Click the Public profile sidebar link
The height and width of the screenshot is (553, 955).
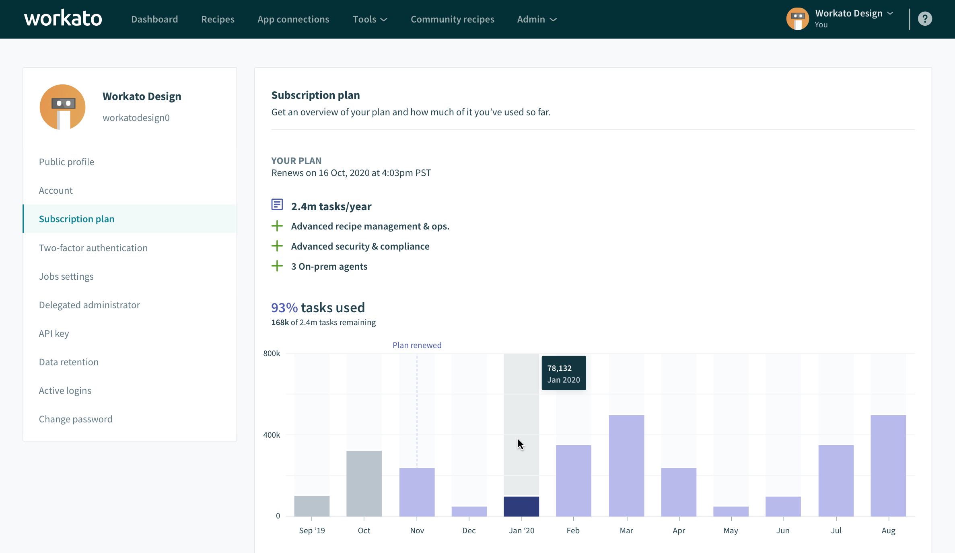pos(66,161)
